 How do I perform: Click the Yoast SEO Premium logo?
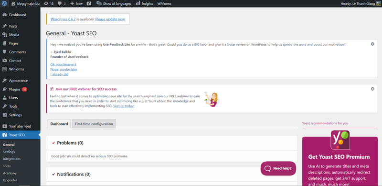[340, 140]
